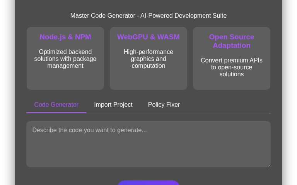Focus the code description text area

(148, 144)
